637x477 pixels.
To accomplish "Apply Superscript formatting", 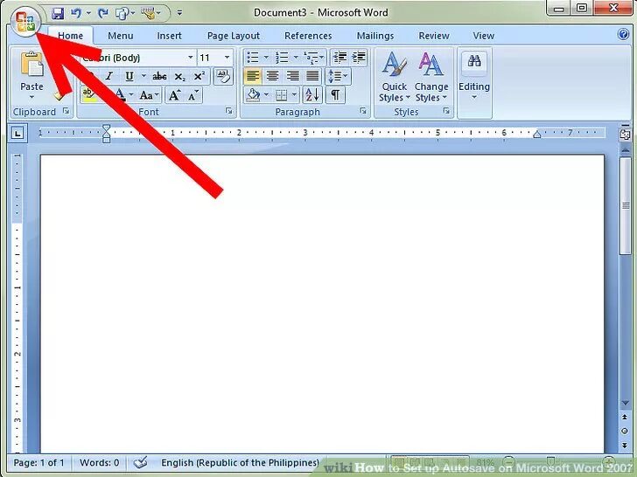I will tap(199, 76).
